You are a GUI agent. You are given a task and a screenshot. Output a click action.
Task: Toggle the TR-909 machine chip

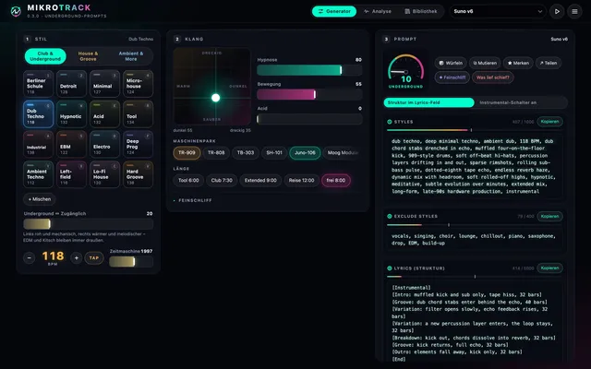coord(187,153)
